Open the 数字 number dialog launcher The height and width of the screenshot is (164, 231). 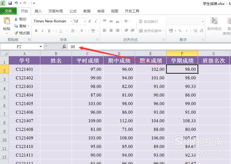(203, 39)
